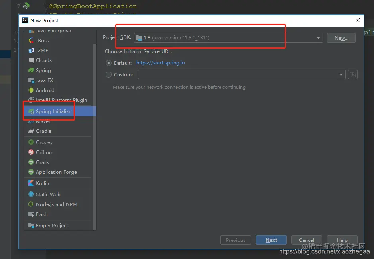Open the https://start.spring.io link
Viewport: 374px width, 259px height.
(161, 63)
